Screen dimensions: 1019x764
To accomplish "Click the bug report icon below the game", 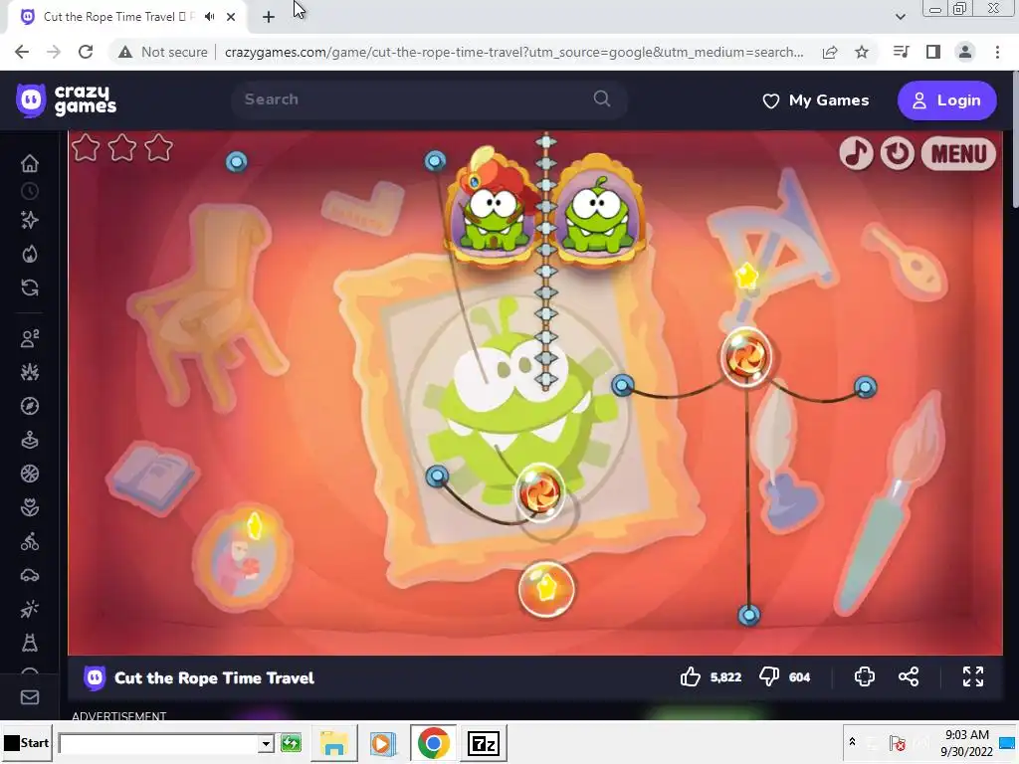I will (865, 676).
